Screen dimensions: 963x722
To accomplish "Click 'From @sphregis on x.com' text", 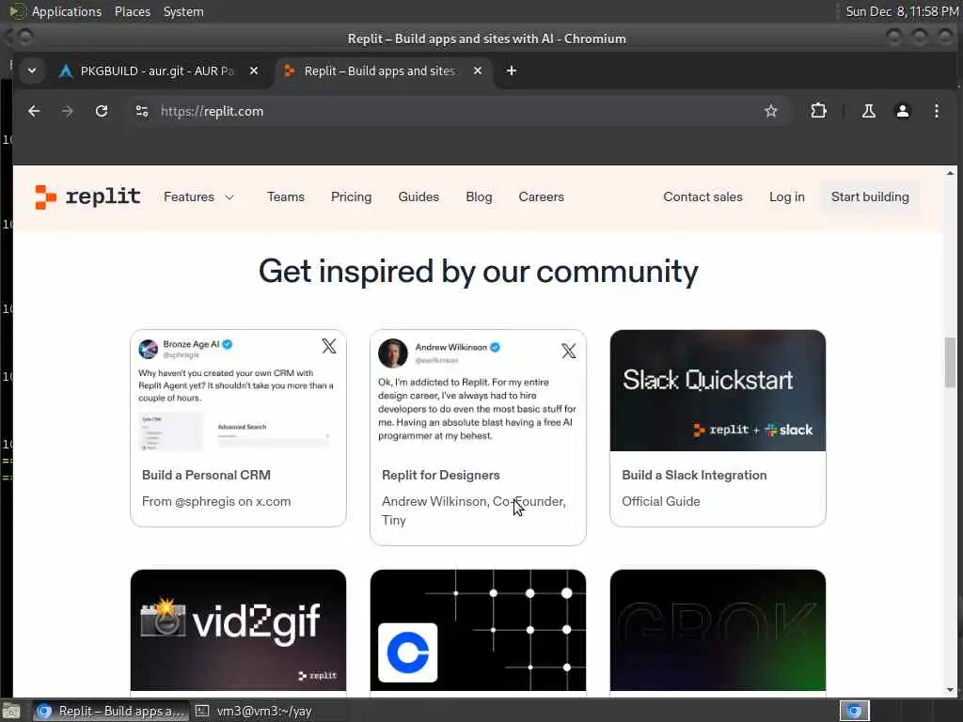I will (x=216, y=502).
